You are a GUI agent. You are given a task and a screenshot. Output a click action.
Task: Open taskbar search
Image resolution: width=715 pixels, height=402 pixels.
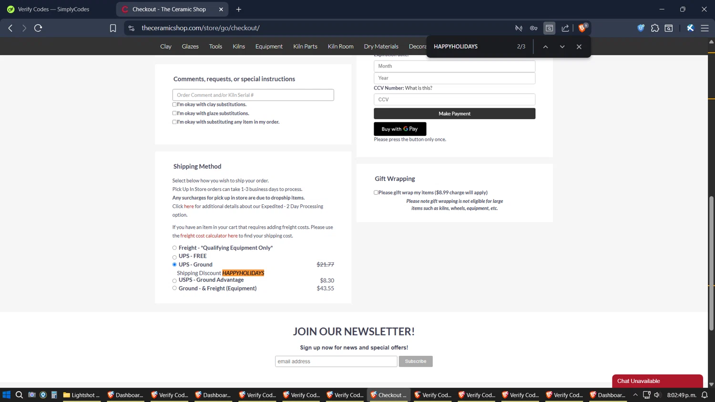point(19,395)
